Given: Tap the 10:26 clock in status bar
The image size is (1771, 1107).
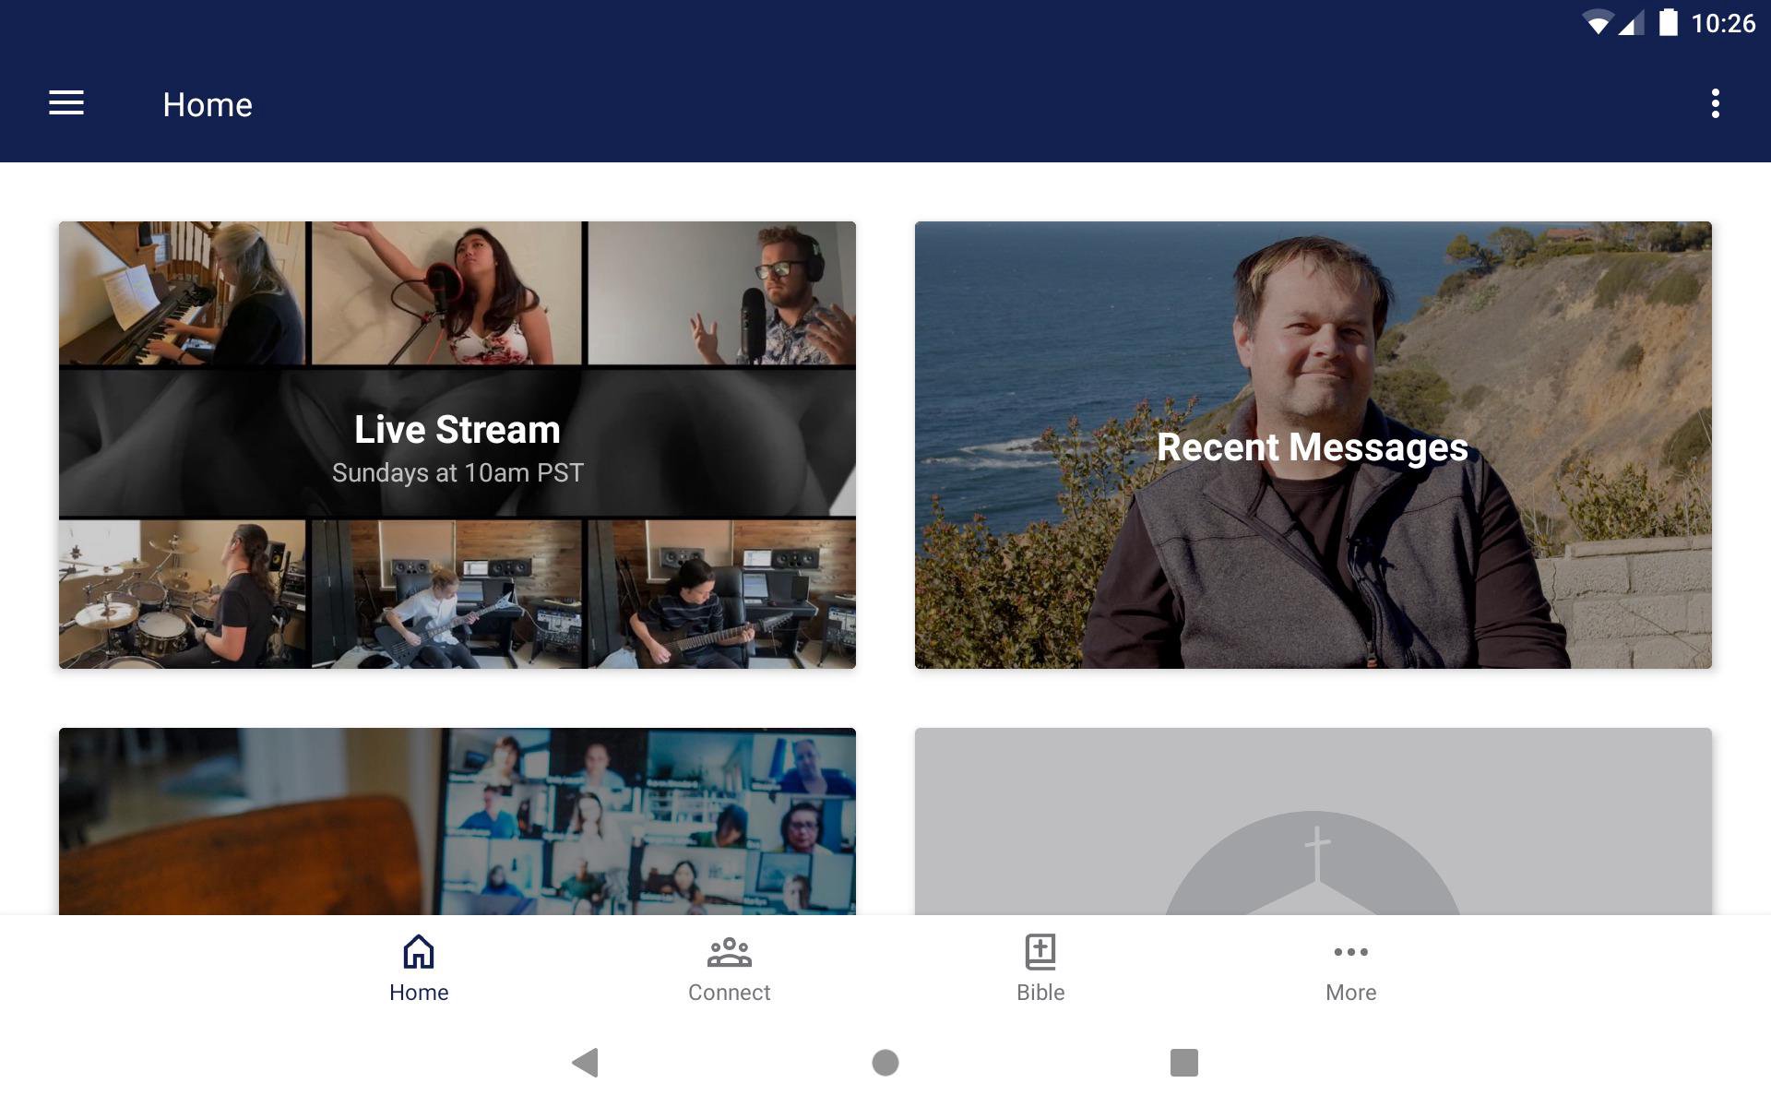Looking at the screenshot, I should (x=1723, y=23).
